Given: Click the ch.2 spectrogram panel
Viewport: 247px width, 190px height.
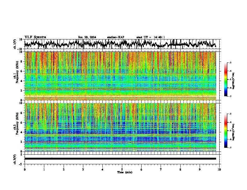Looking at the screenshot, I should point(120,127).
